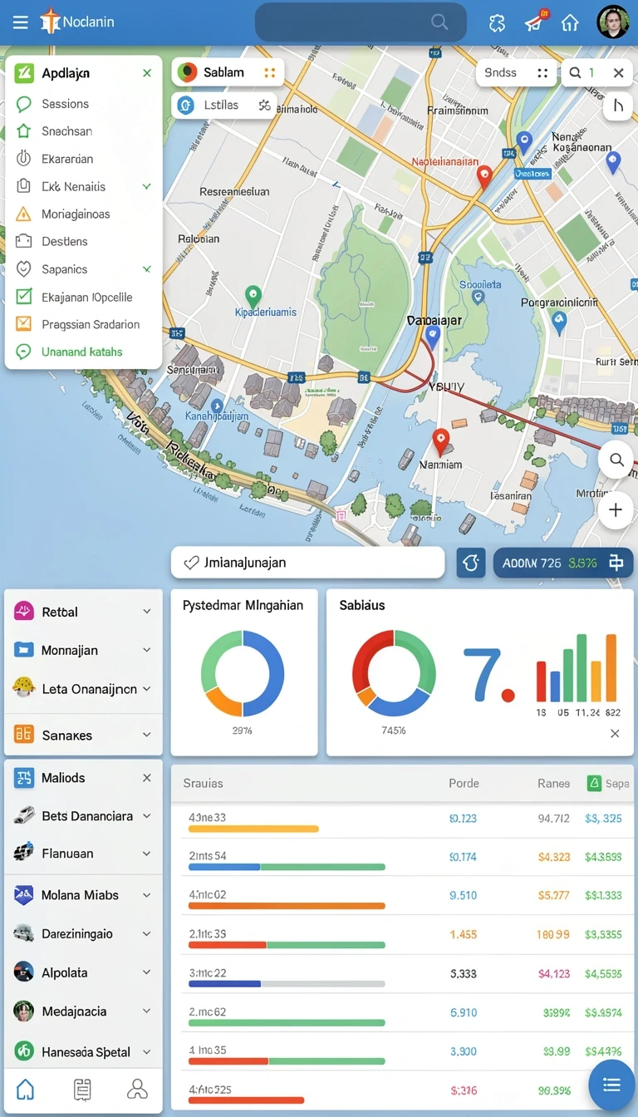Open the blue list floating button
Image resolution: width=638 pixels, height=1117 pixels.
pos(612,1085)
